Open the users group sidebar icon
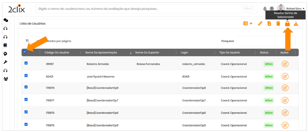The width and height of the screenshot is (308, 132). (x=5, y=79)
